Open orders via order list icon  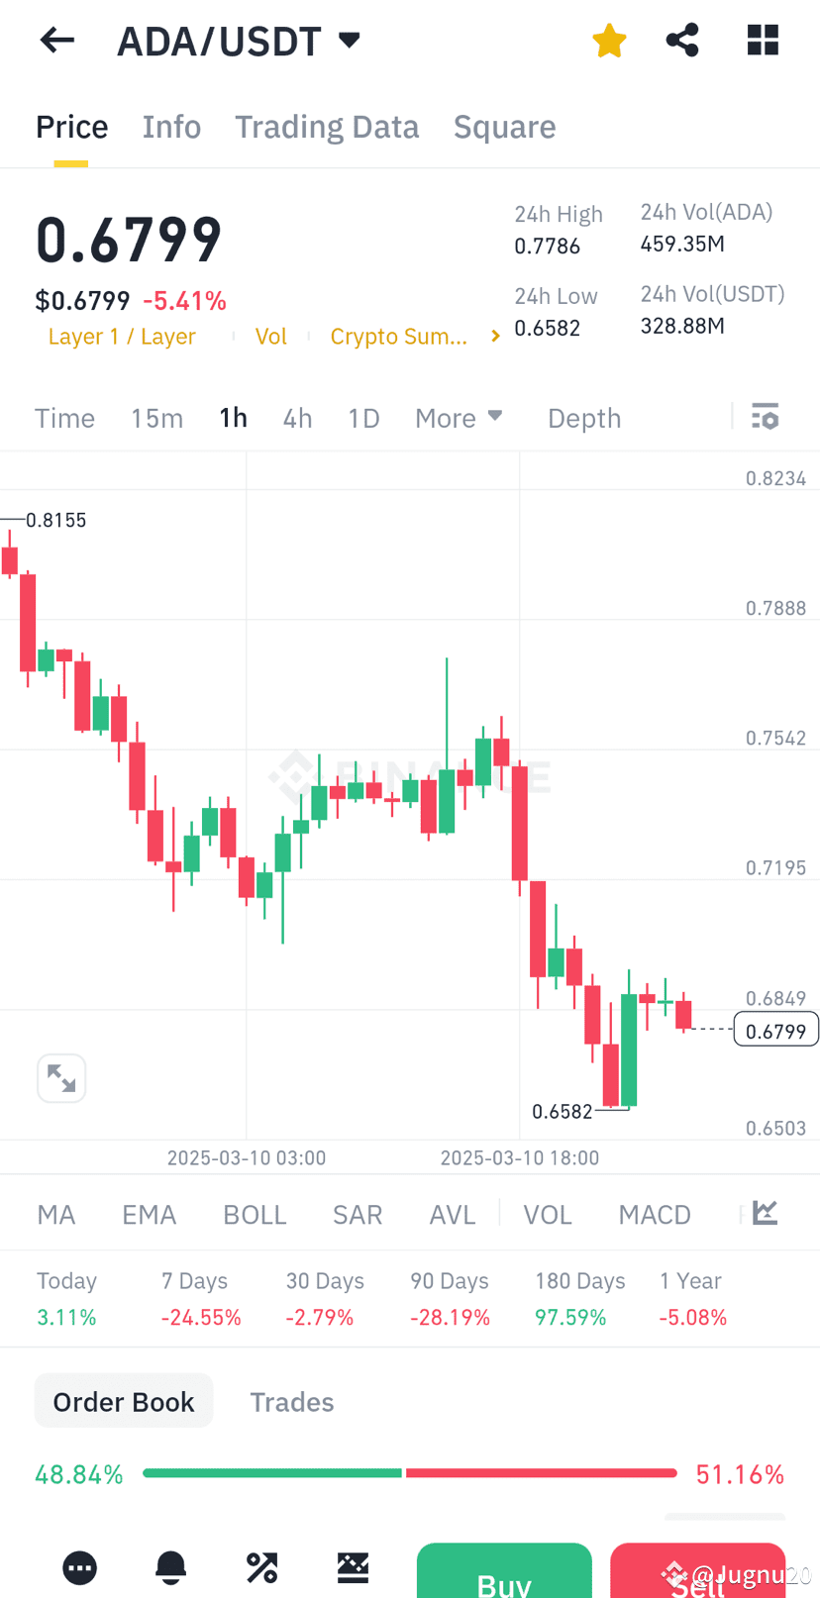pos(353,1567)
